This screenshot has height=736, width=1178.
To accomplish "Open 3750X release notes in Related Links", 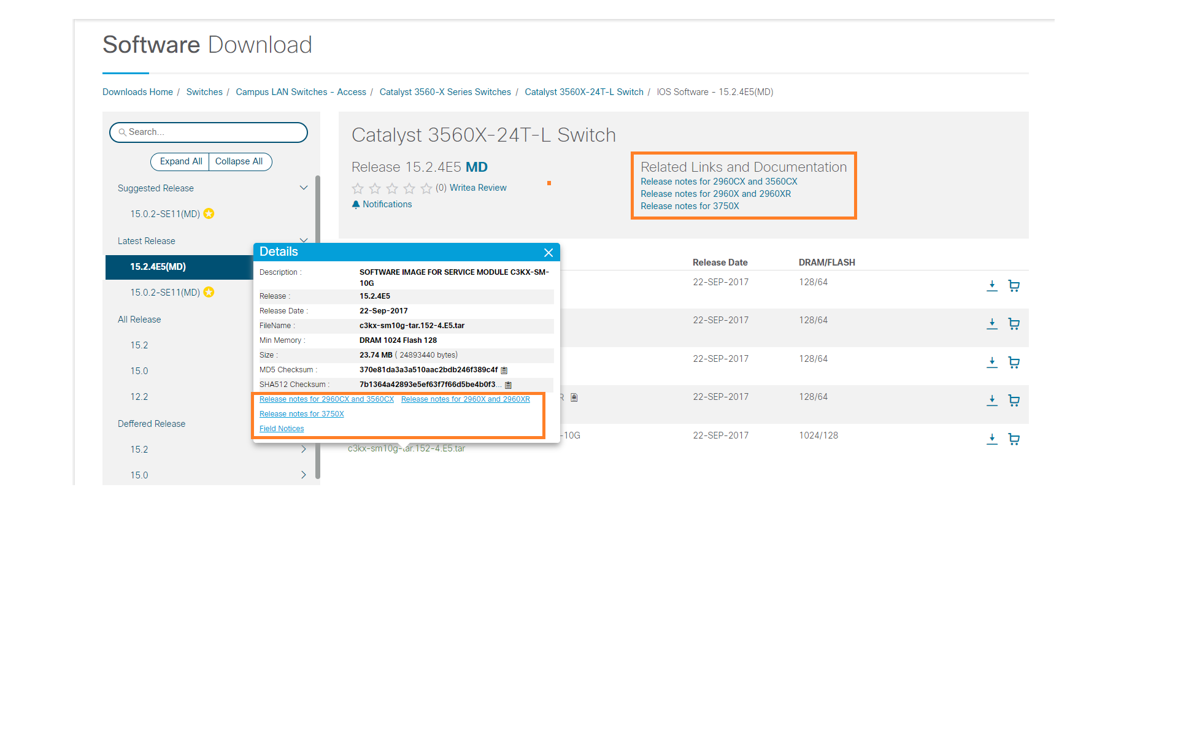I will point(690,206).
